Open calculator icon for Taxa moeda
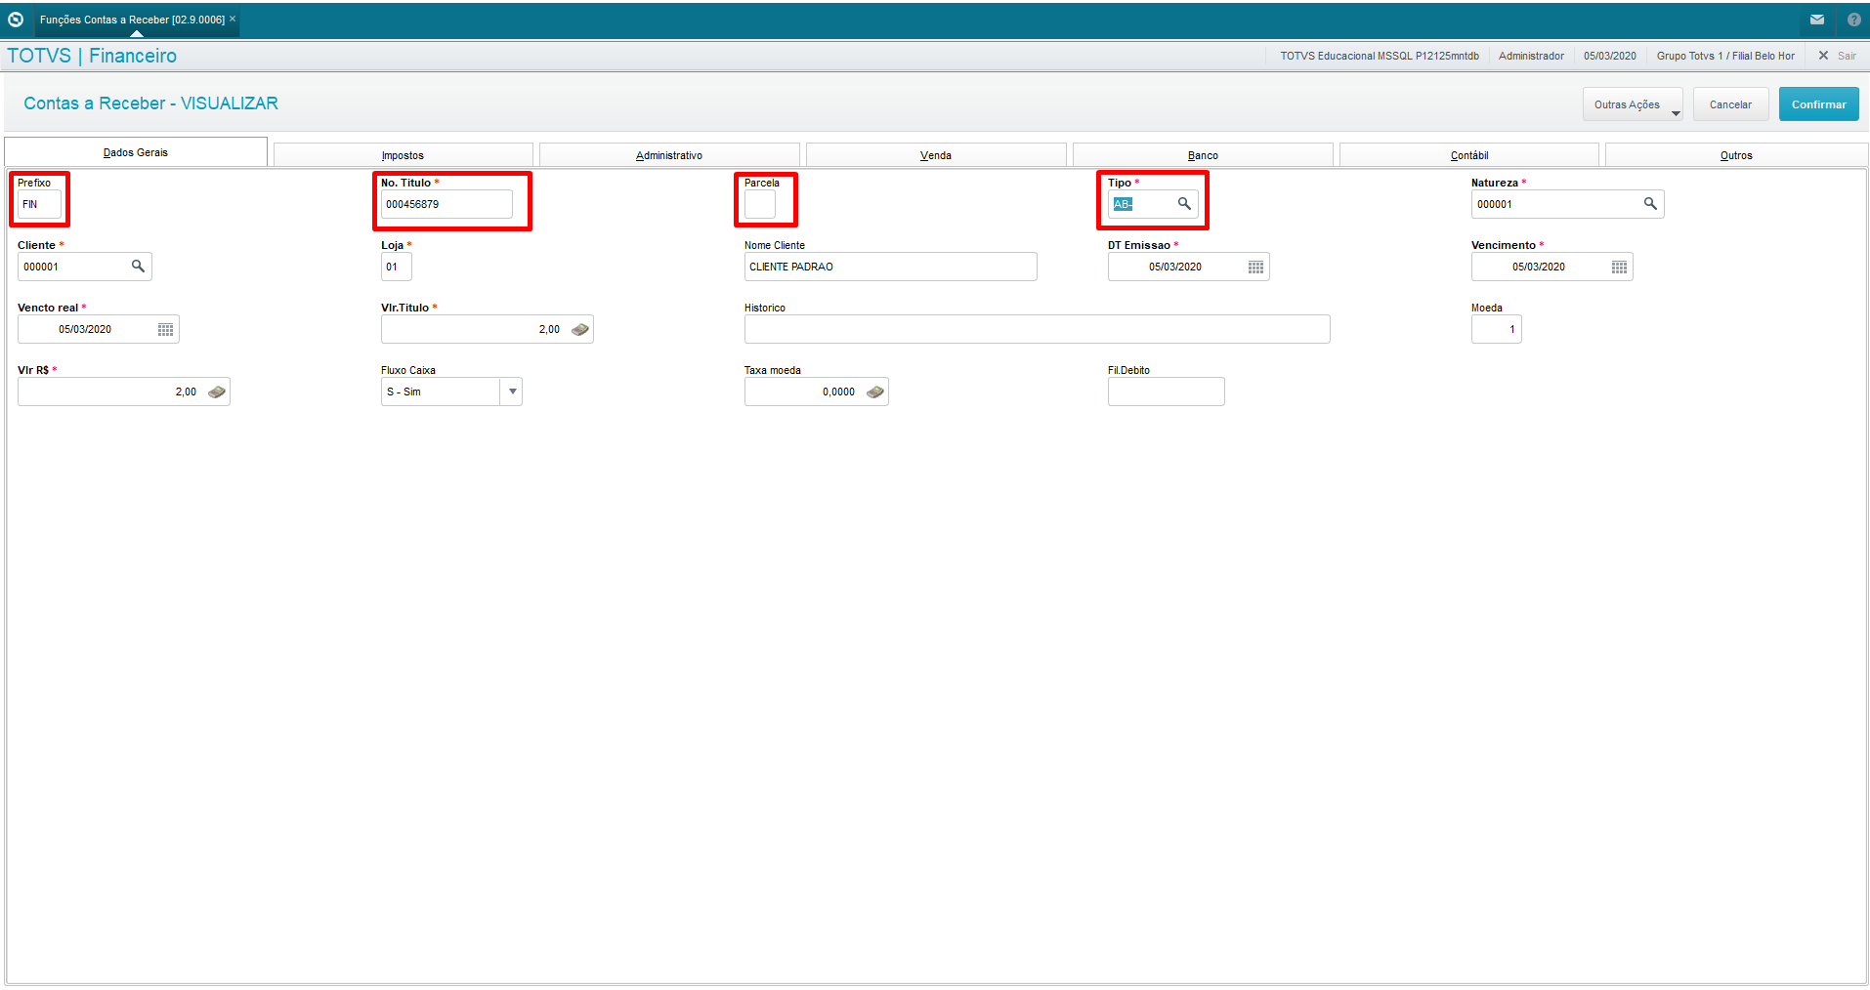The width and height of the screenshot is (1870, 990). (x=874, y=392)
